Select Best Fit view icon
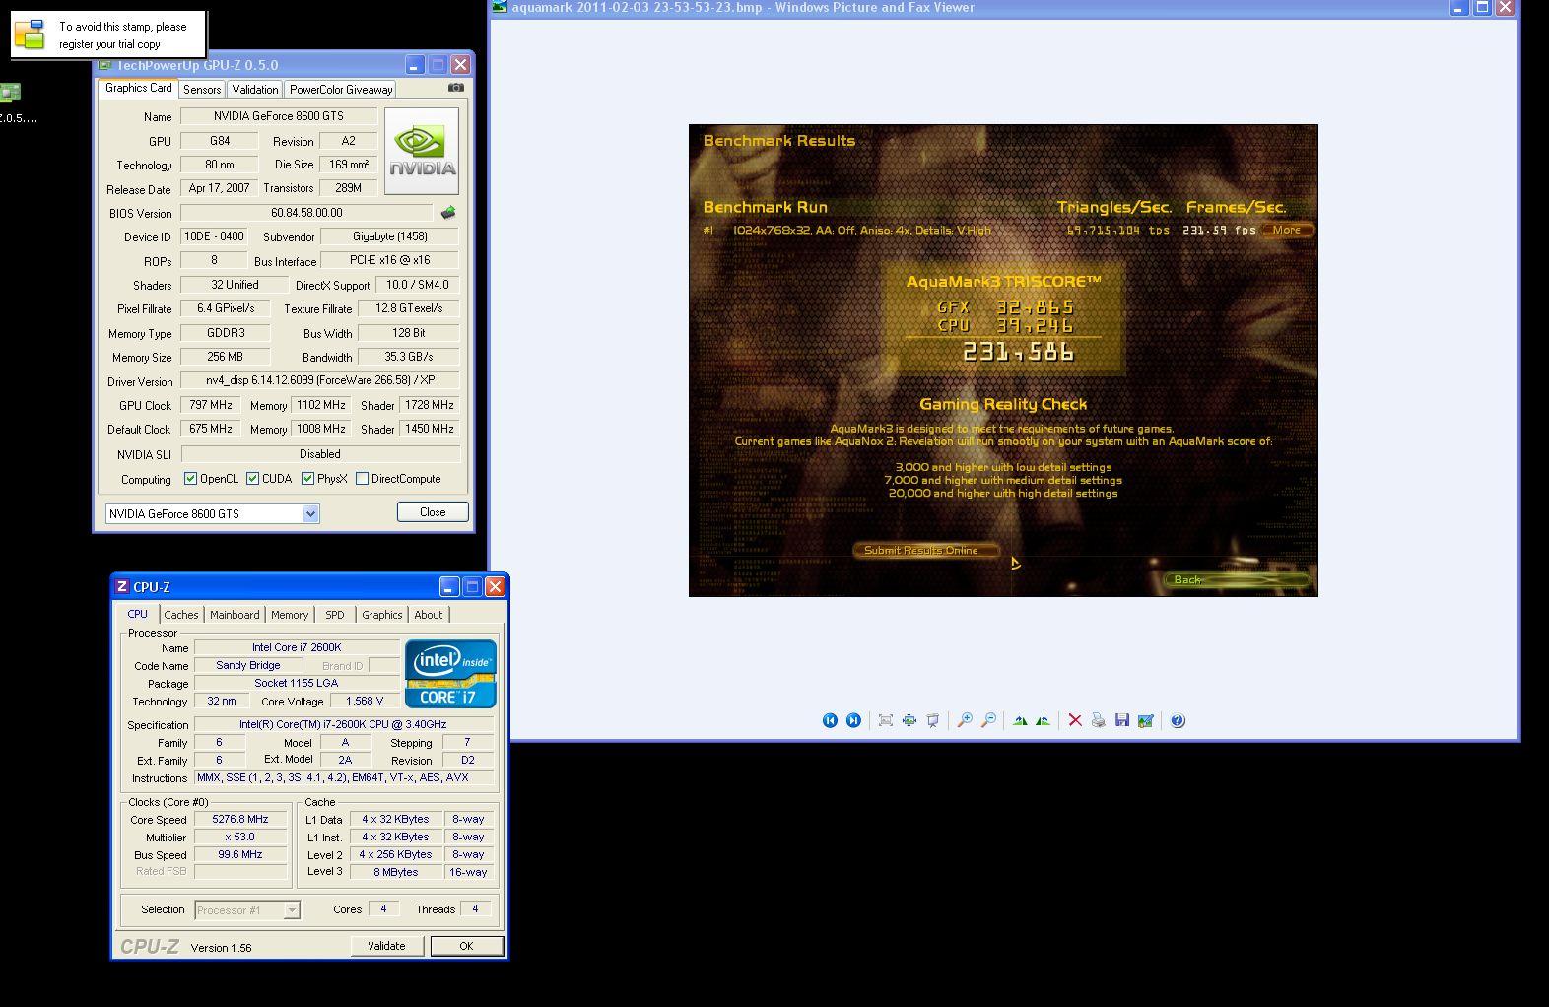 coord(886,720)
